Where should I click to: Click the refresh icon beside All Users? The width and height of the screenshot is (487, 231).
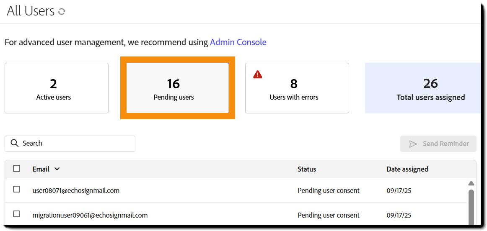click(62, 12)
